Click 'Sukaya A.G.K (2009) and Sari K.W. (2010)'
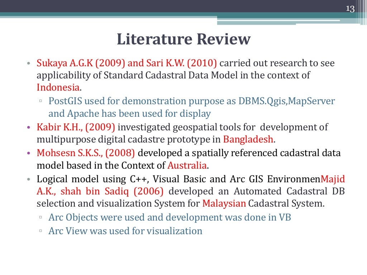Image resolution: width=367 pixels, height=275 pixels. click(127, 63)
